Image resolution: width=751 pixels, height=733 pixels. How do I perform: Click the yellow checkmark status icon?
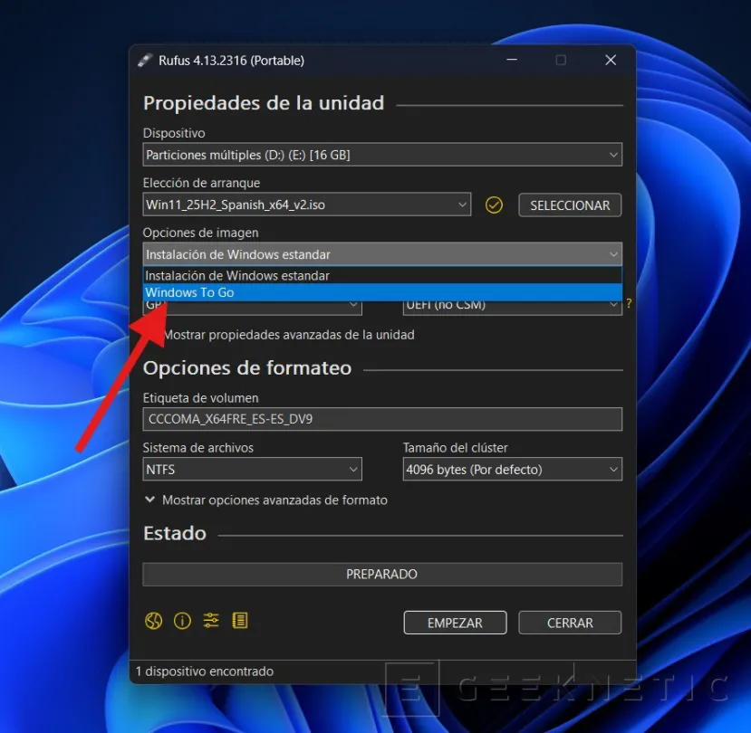(x=494, y=205)
